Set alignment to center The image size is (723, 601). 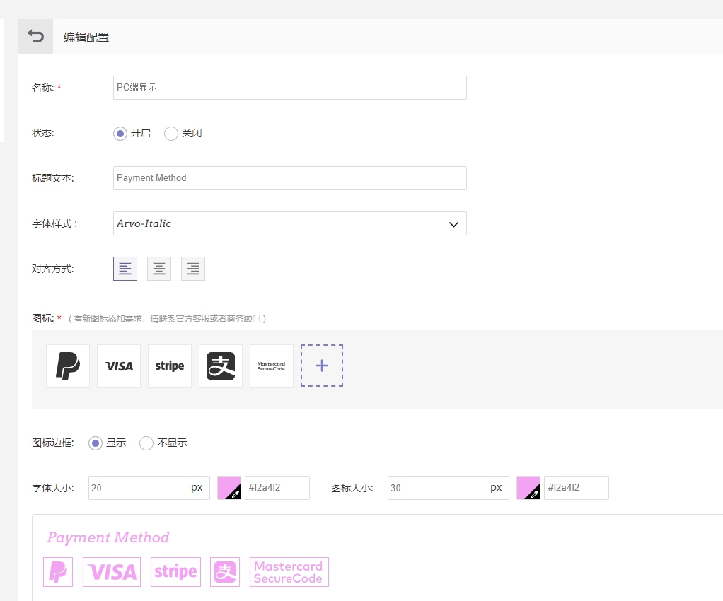coord(159,269)
